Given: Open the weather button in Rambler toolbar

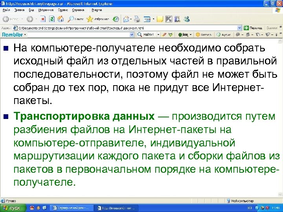Looking at the screenshot, I should click(x=204, y=35).
